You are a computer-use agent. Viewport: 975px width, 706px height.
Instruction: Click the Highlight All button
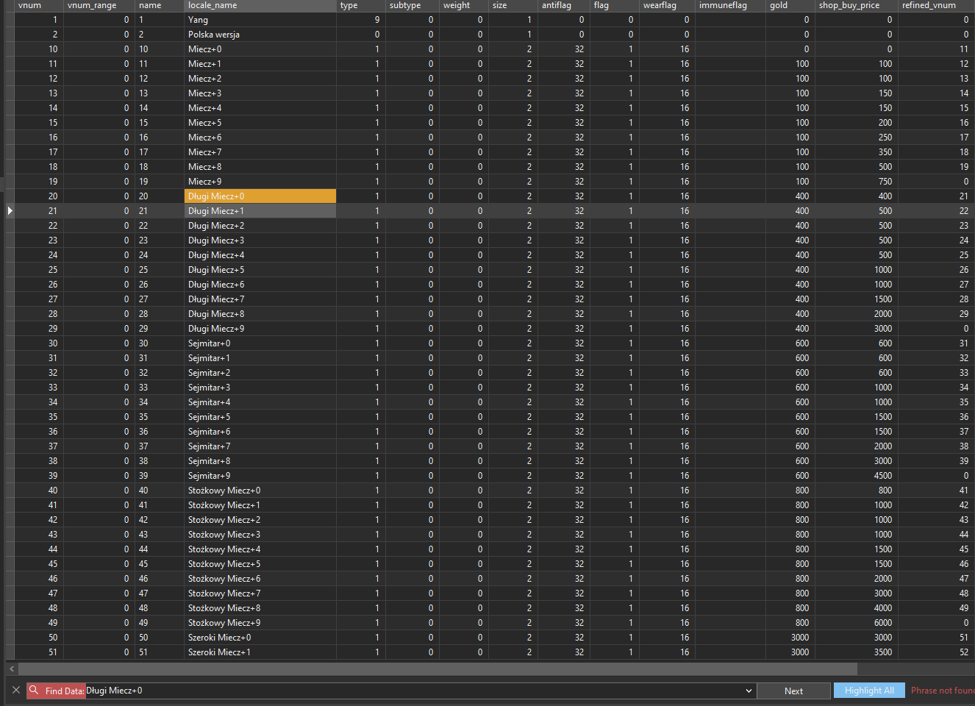[869, 691]
